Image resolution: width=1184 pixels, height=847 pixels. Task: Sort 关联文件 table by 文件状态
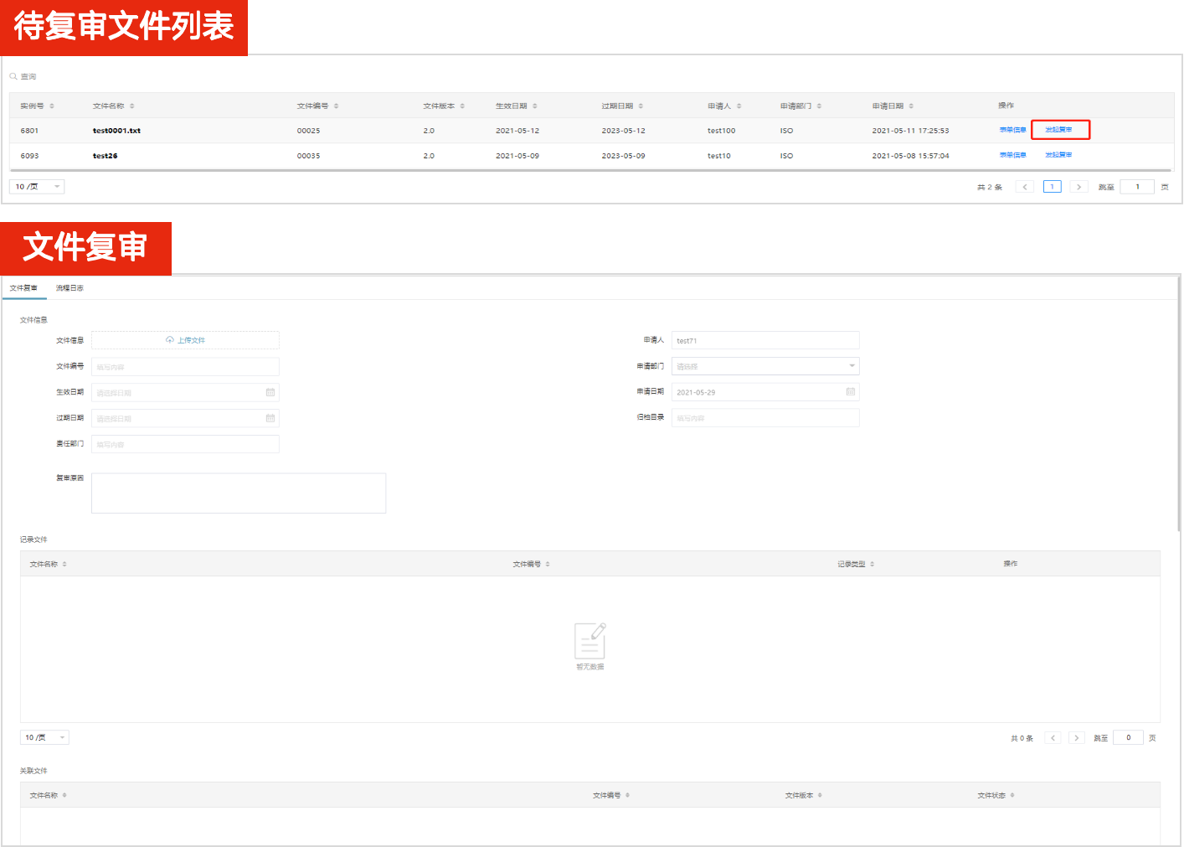click(x=1012, y=796)
